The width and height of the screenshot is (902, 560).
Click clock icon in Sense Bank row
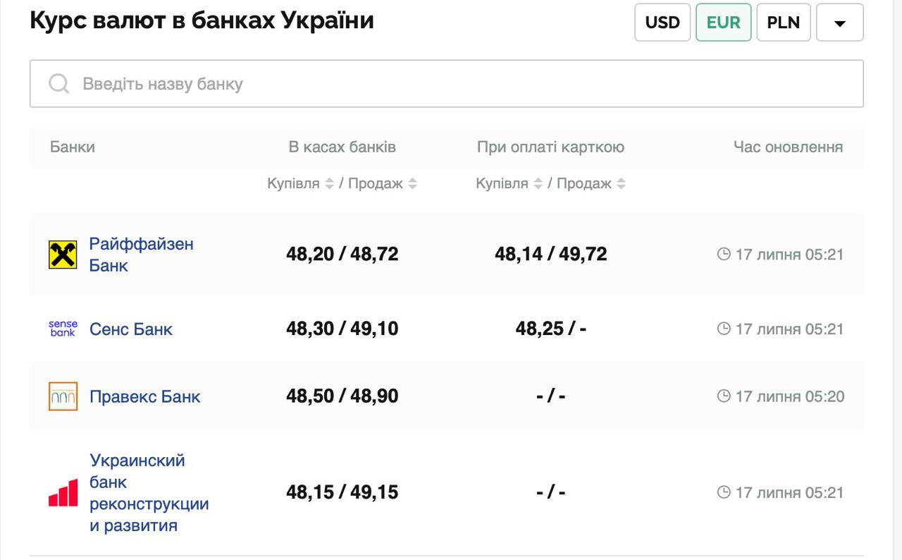(x=723, y=329)
